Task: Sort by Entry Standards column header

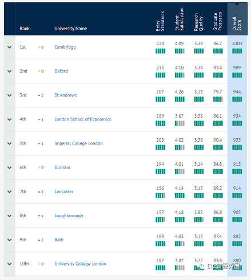Action: coord(160,21)
